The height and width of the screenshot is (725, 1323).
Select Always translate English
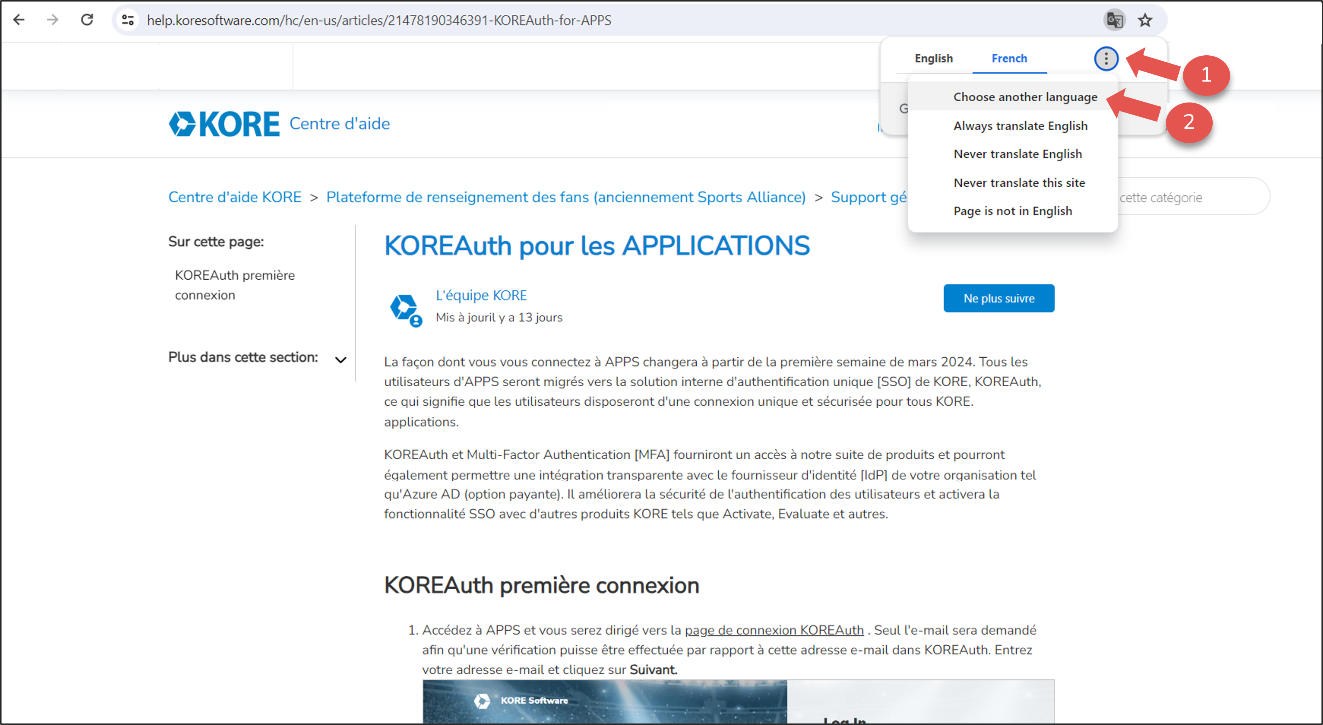(x=1012, y=126)
